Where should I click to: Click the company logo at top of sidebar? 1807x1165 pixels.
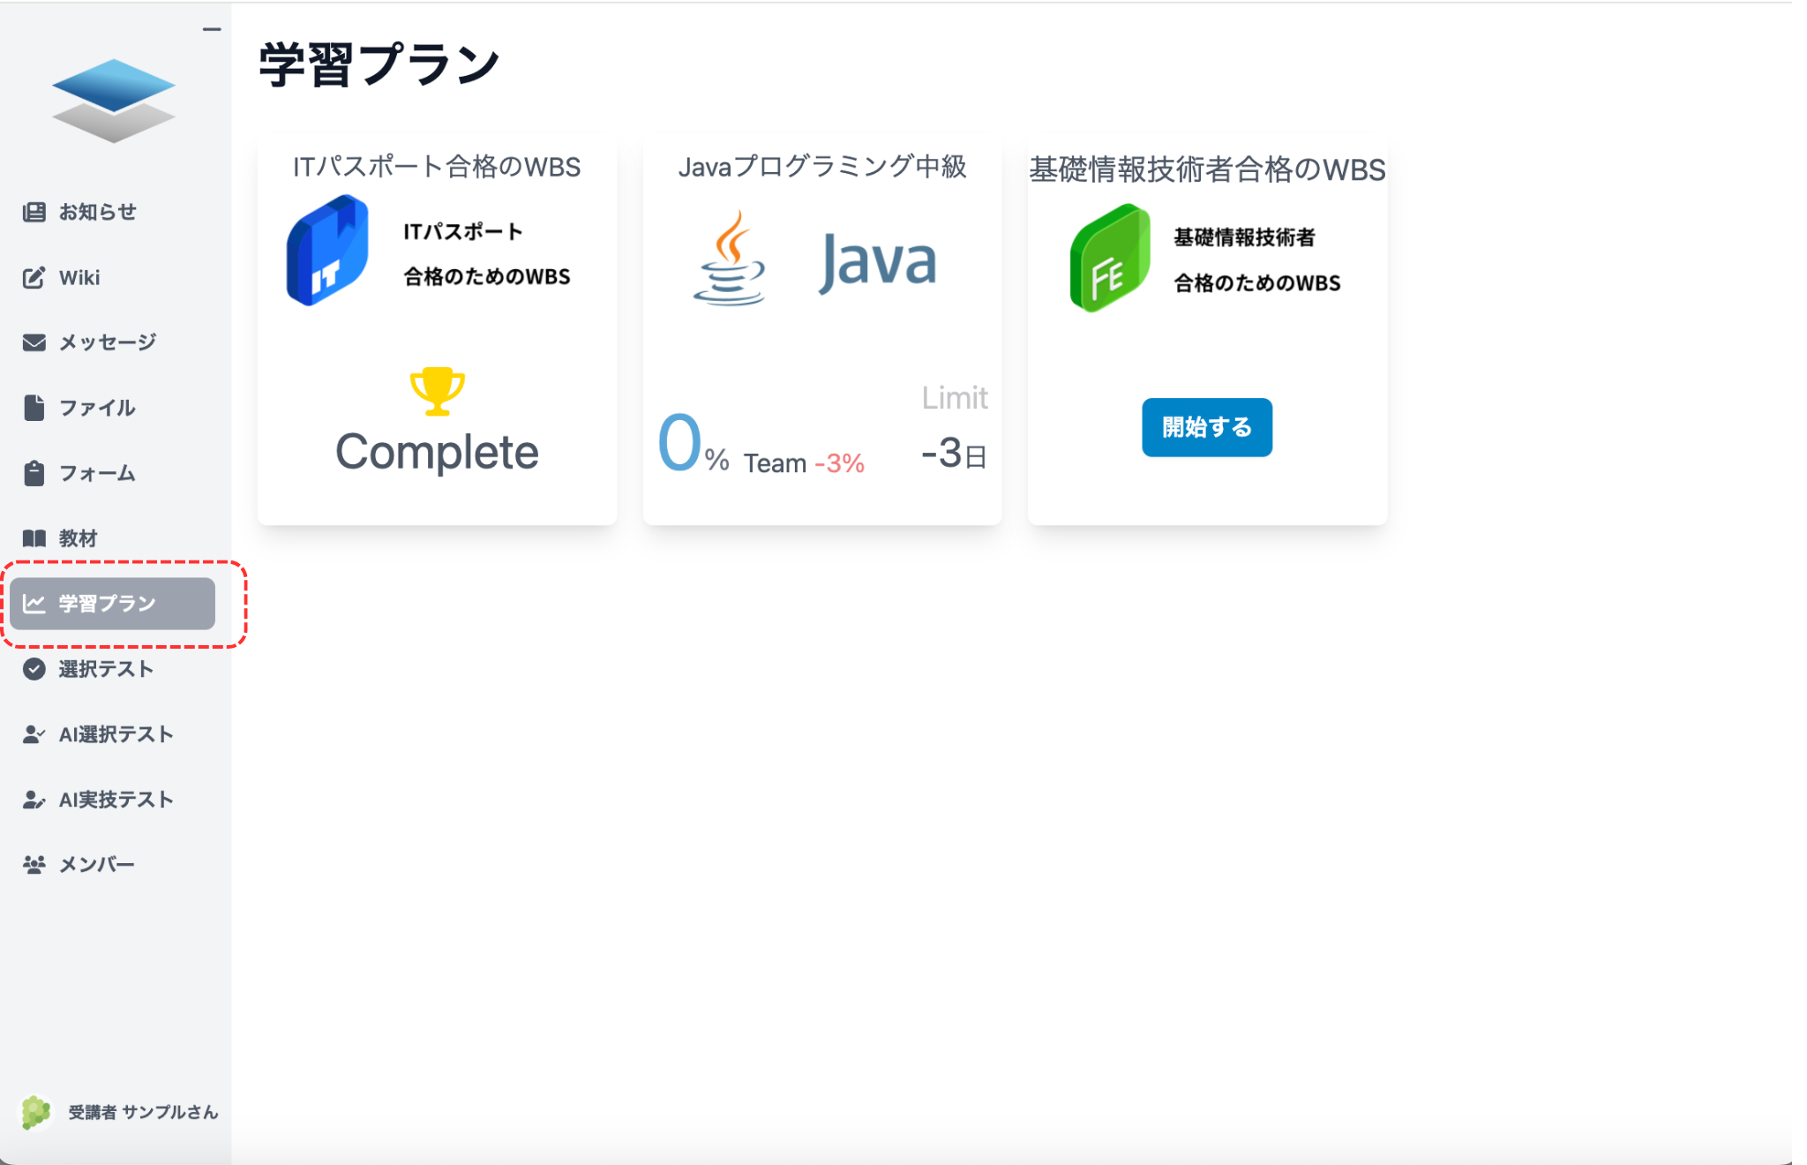(113, 101)
